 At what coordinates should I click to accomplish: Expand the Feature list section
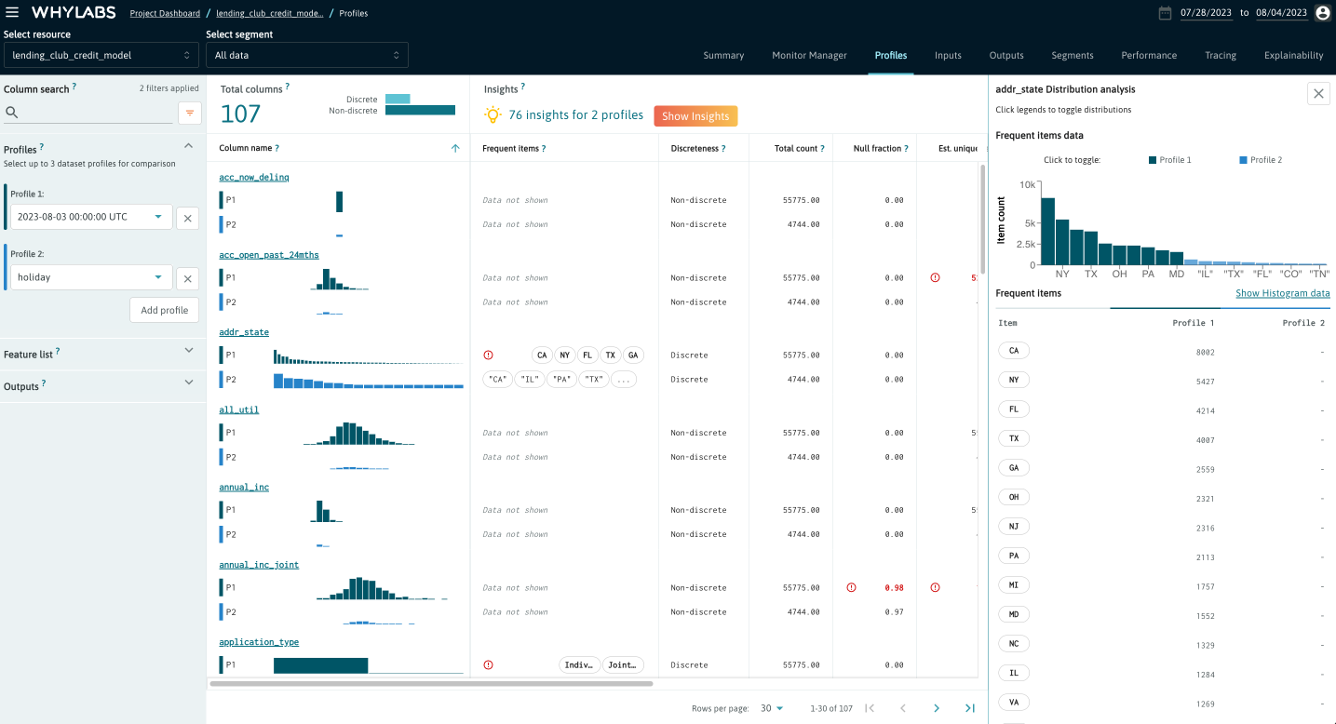pyautogui.click(x=188, y=353)
